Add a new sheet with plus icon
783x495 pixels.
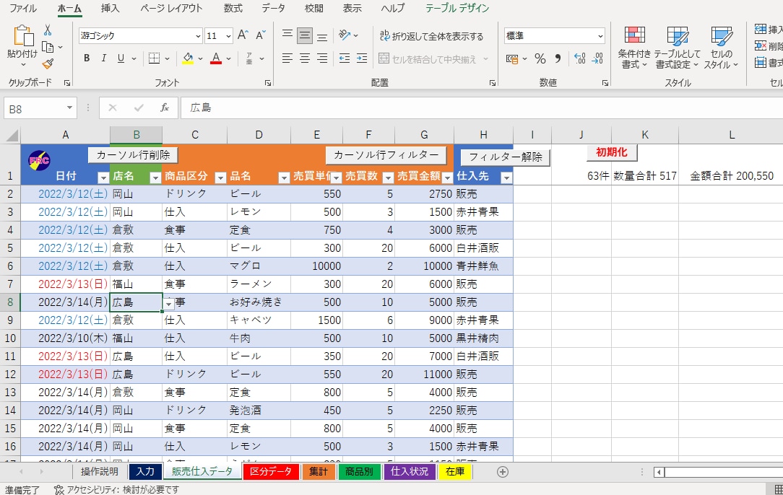click(502, 472)
